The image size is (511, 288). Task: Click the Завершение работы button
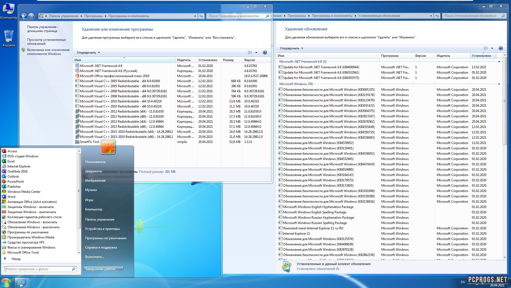pos(100,269)
